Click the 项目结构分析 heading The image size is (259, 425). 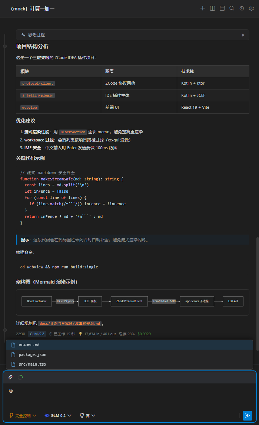32,46
